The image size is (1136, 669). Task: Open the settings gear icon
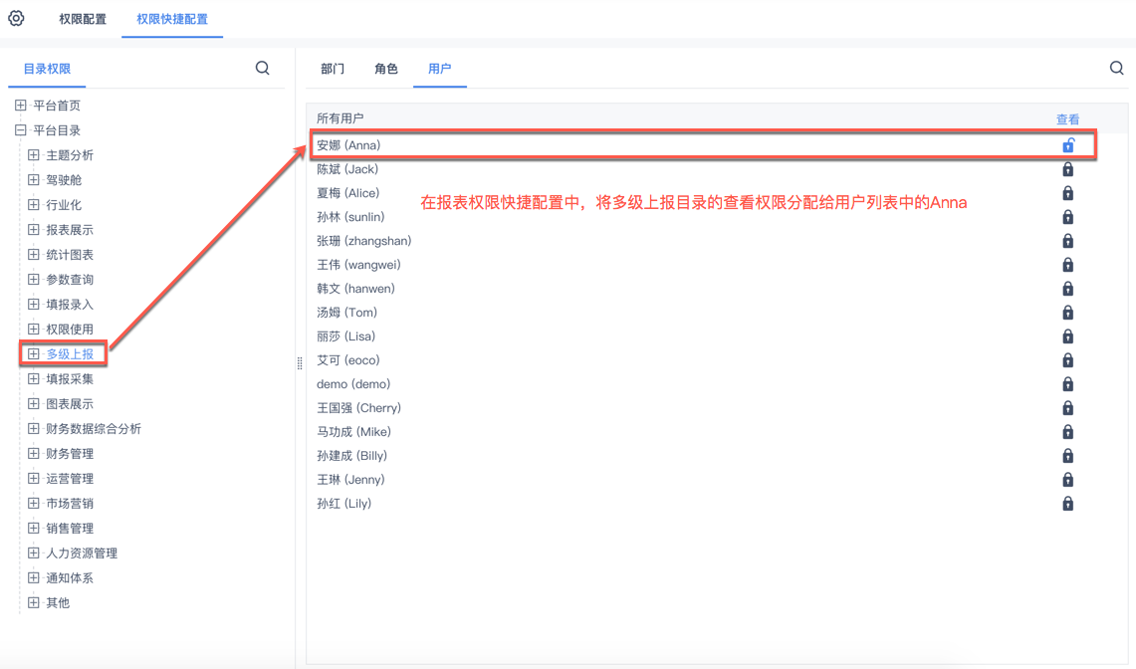point(16,18)
